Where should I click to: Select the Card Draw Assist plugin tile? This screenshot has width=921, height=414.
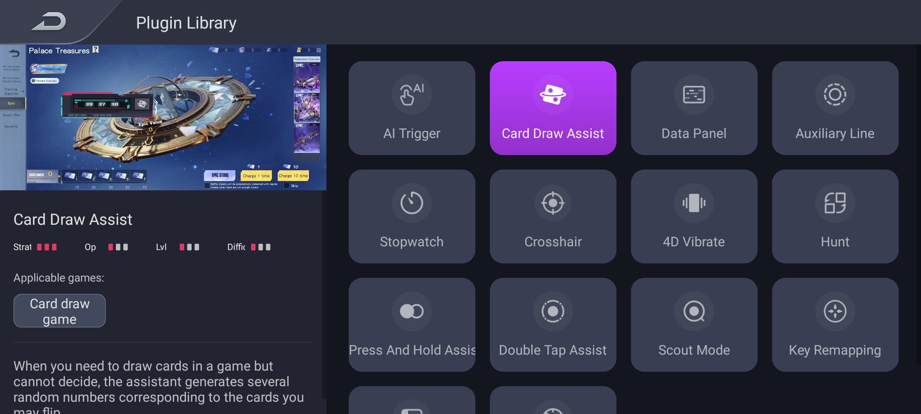point(553,108)
